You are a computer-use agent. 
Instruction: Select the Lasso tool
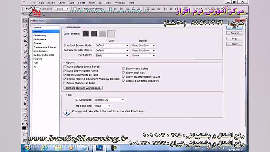click(25, 31)
